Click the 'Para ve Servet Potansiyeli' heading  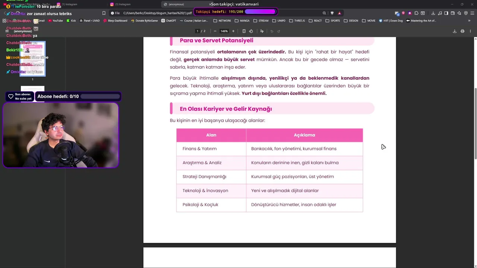(216, 40)
